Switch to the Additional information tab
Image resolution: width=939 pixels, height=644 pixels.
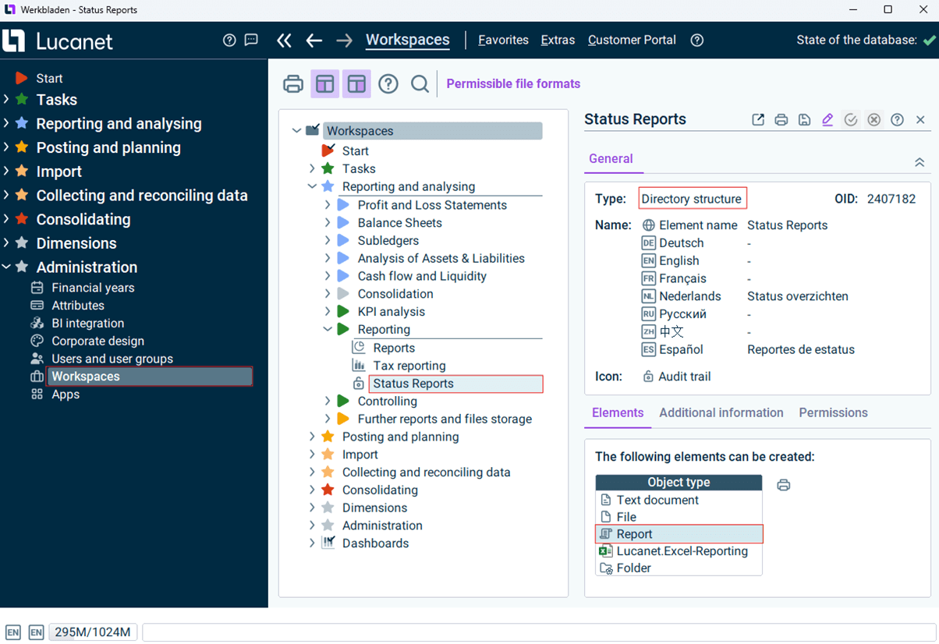click(x=721, y=412)
